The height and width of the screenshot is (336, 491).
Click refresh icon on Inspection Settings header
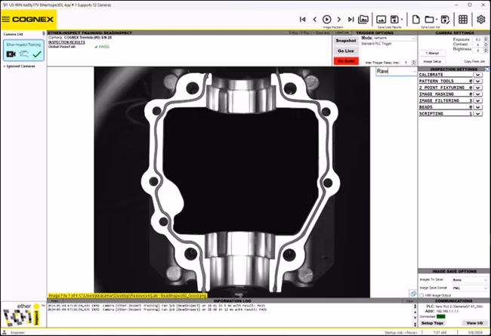[487, 69]
